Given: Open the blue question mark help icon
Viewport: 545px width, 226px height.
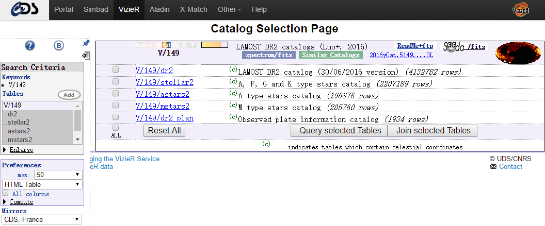Looking at the screenshot, I should [30, 46].
